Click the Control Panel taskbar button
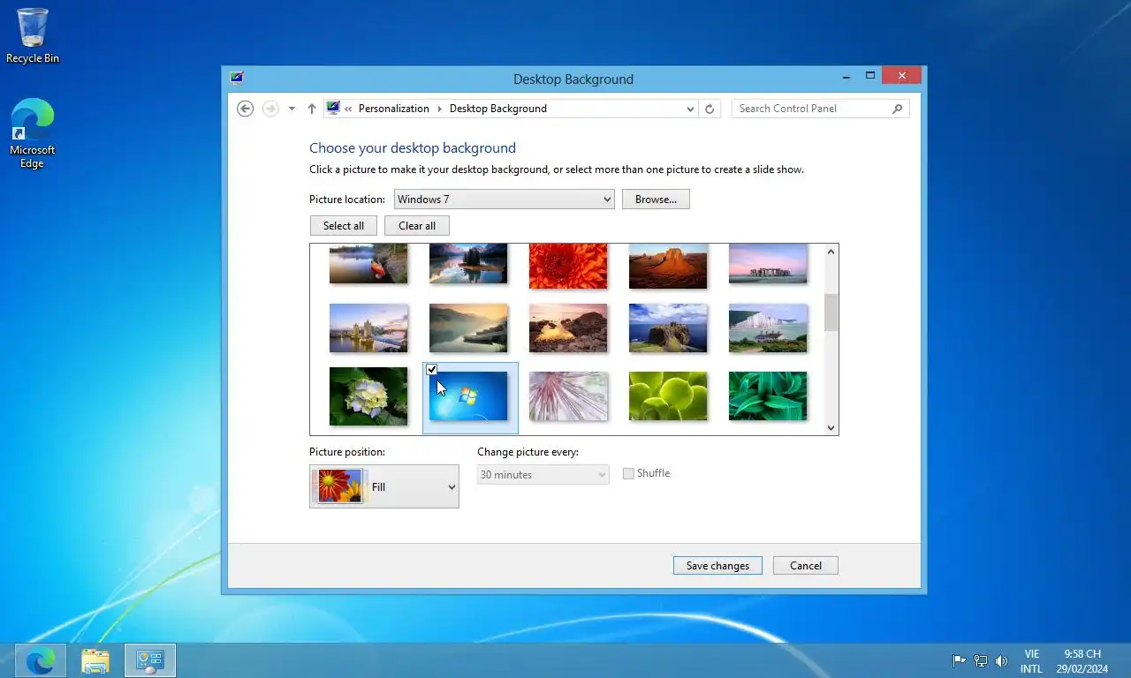This screenshot has height=678, width=1131. tap(150, 660)
